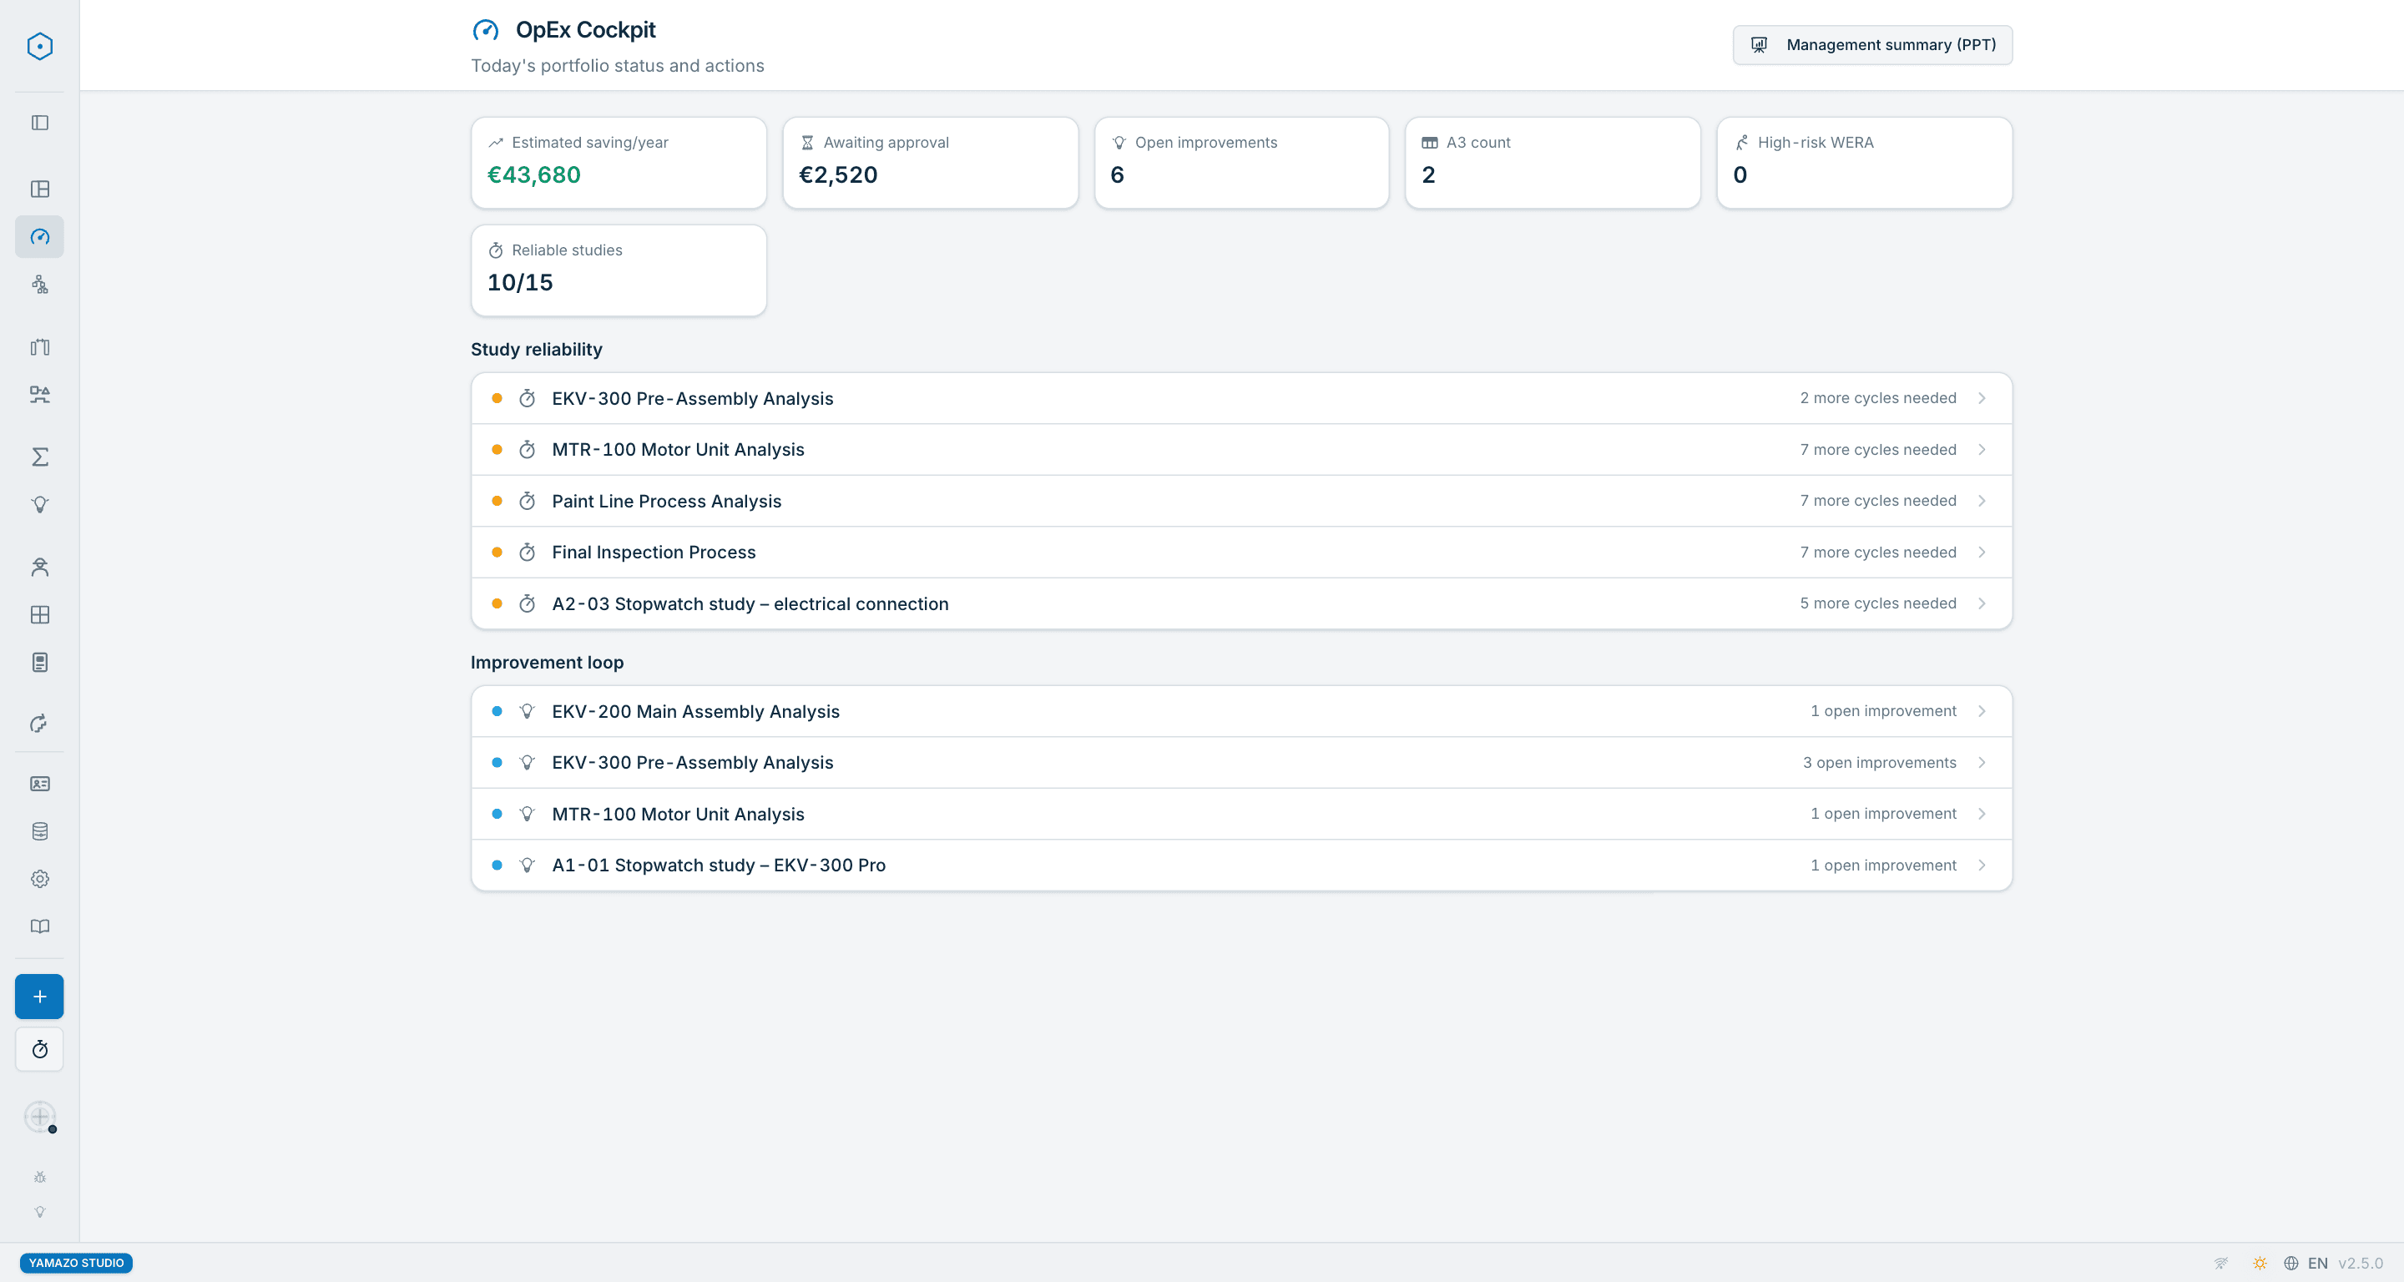Click the €43,680 saving value
Image resolution: width=2404 pixels, height=1282 pixels.
click(x=534, y=175)
